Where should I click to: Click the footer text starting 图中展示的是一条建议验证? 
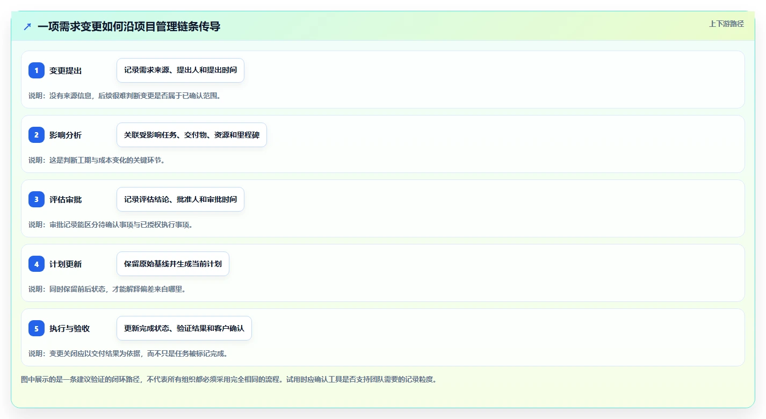point(229,379)
